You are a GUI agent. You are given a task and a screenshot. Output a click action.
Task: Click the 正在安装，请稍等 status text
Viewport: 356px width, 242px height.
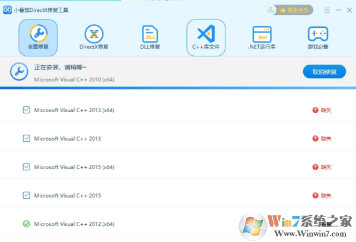click(x=61, y=67)
